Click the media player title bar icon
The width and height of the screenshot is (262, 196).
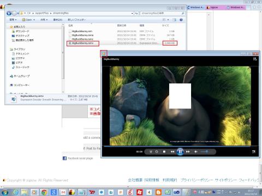[104, 53]
